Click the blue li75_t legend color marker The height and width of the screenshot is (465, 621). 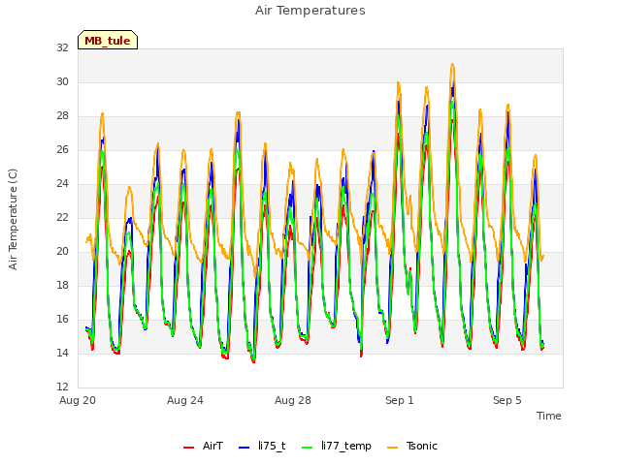[245, 448]
